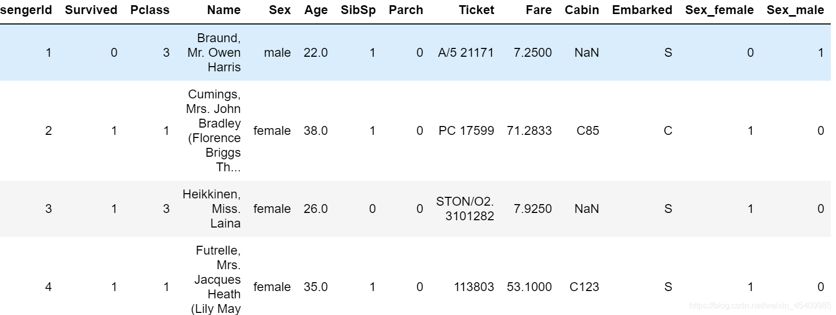Image resolution: width=836 pixels, height=315 pixels.
Task: Select the Age column header
Action: pos(316,10)
